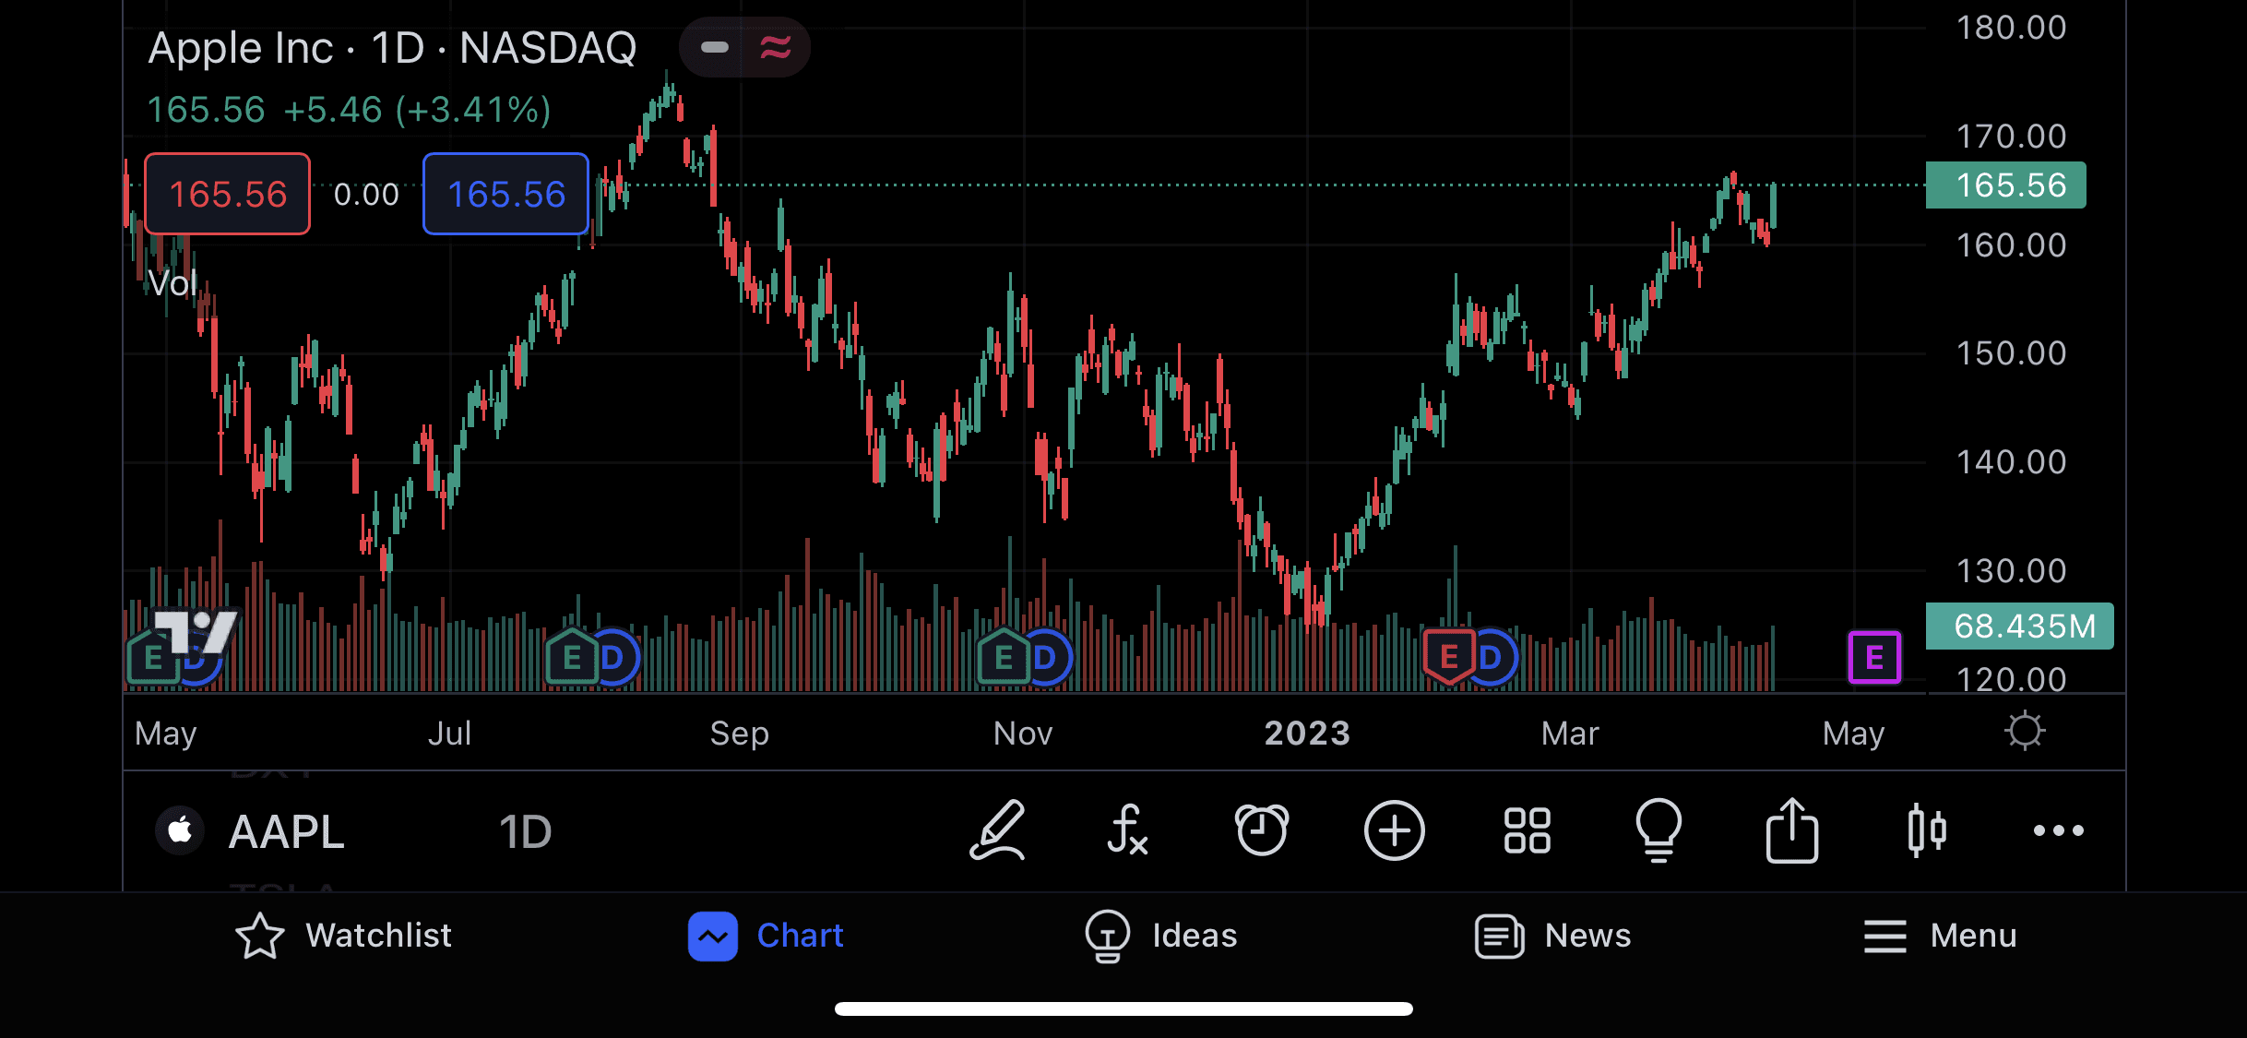2247x1038 pixels.
Task: Tap the purple upcoming earnings E marker
Action: coord(1874,657)
